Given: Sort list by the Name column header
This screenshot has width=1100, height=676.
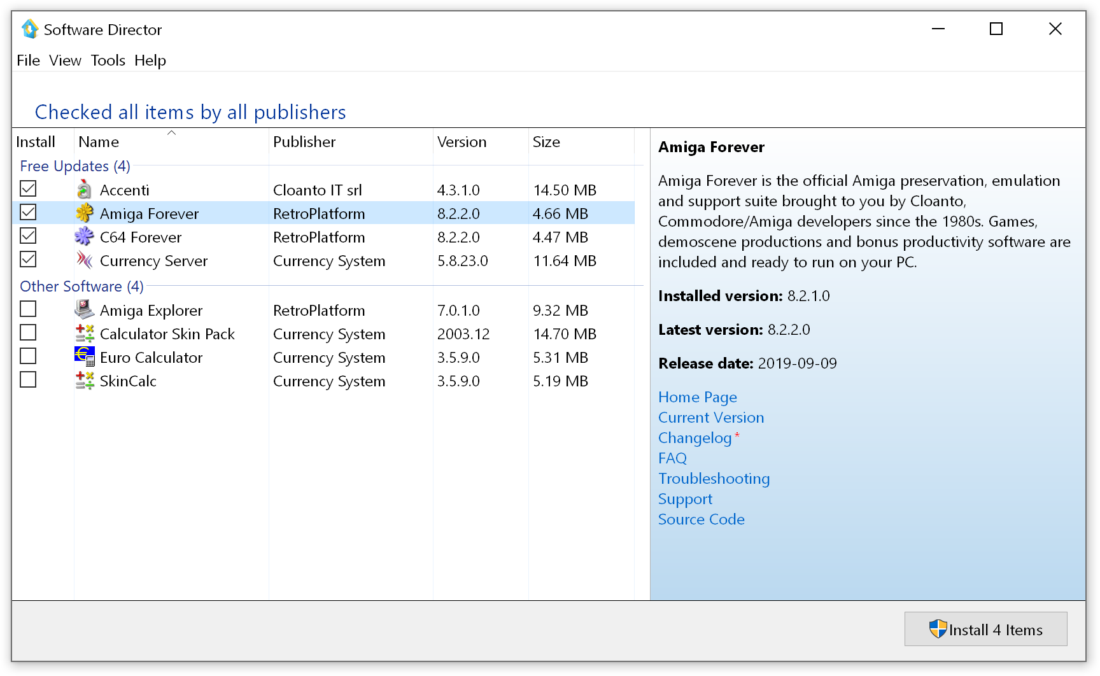Looking at the screenshot, I should (x=171, y=141).
